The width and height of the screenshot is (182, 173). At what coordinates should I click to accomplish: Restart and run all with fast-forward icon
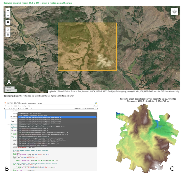pos(23,108)
